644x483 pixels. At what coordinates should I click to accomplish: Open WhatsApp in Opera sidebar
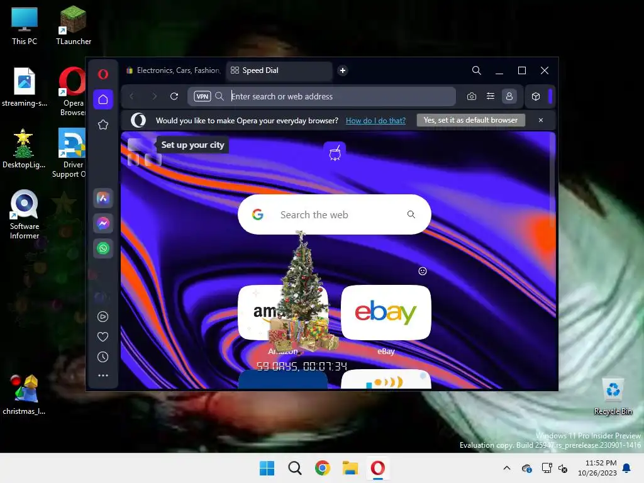pos(103,248)
